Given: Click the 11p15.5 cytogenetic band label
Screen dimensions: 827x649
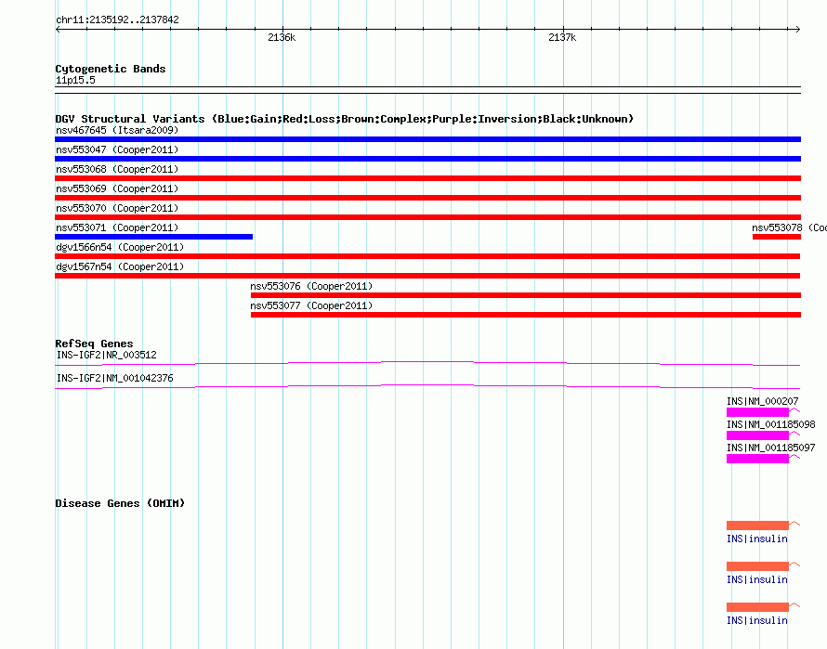Looking at the screenshot, I should pyautogui.click(x=75, y=80).
